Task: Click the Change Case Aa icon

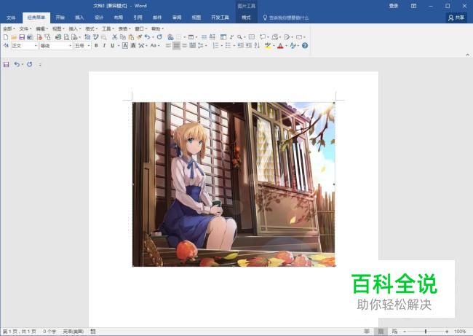Action: [154, 46]
